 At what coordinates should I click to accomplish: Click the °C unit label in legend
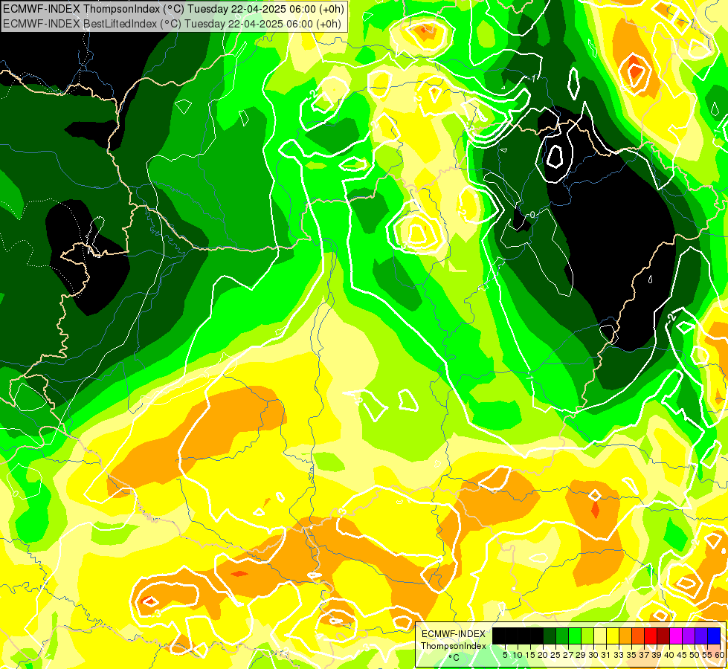tap(454, 658)
